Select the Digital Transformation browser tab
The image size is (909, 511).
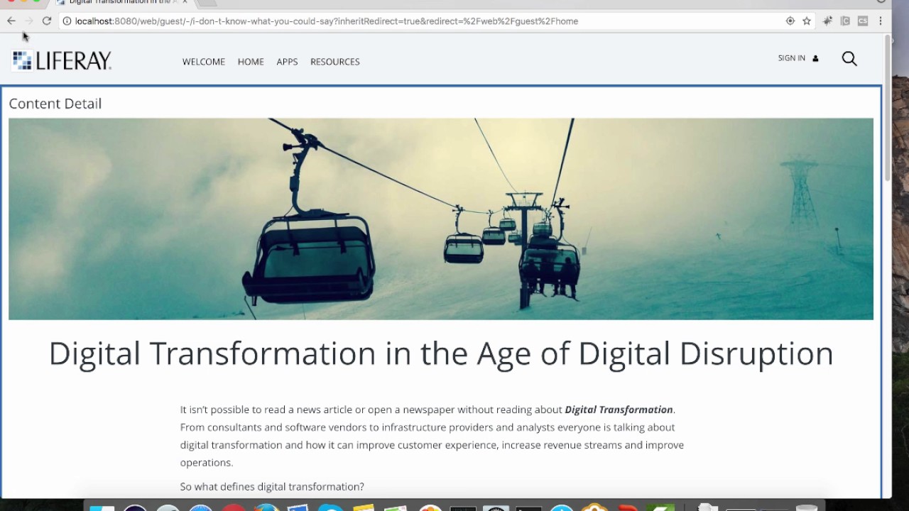click(x=121, y=2)
